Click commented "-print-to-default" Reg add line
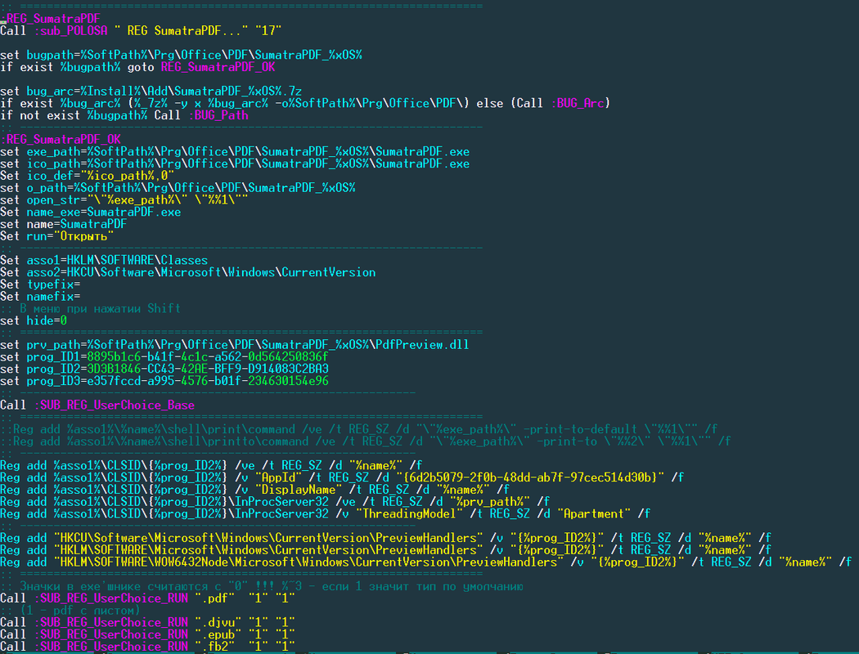This screenshot has height=654, width=859. coord(359,429)
